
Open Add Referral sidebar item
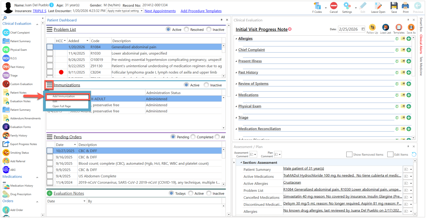[14, 161]
